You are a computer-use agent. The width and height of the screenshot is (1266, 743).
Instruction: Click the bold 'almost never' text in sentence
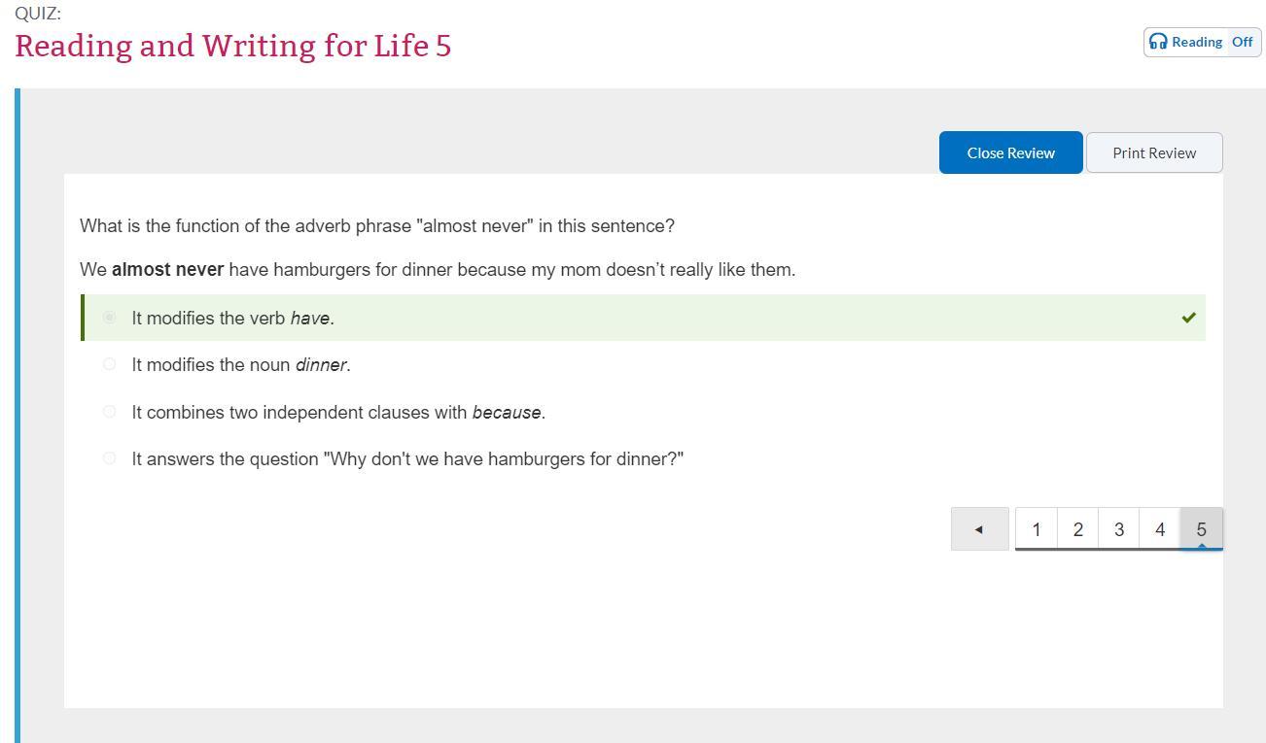167,270
